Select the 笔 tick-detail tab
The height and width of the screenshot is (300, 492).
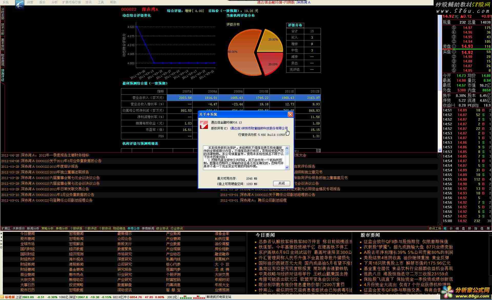coord(445,229)
